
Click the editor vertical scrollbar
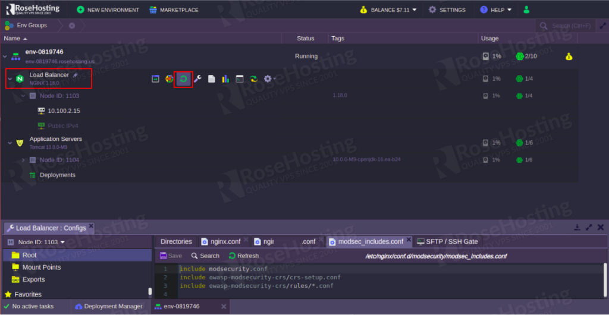pyautogui.click(x=604, y=281)
